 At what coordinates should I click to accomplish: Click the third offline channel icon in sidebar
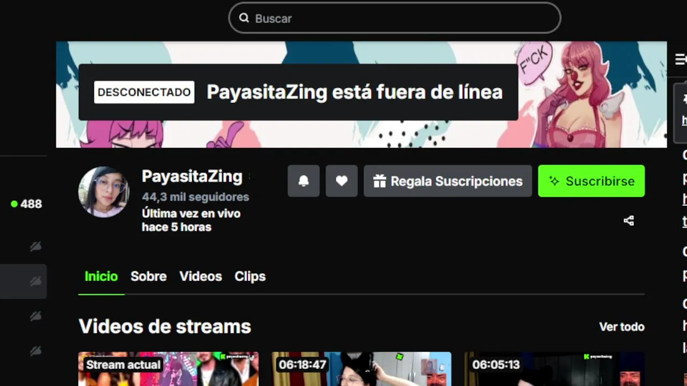[35, 316]
